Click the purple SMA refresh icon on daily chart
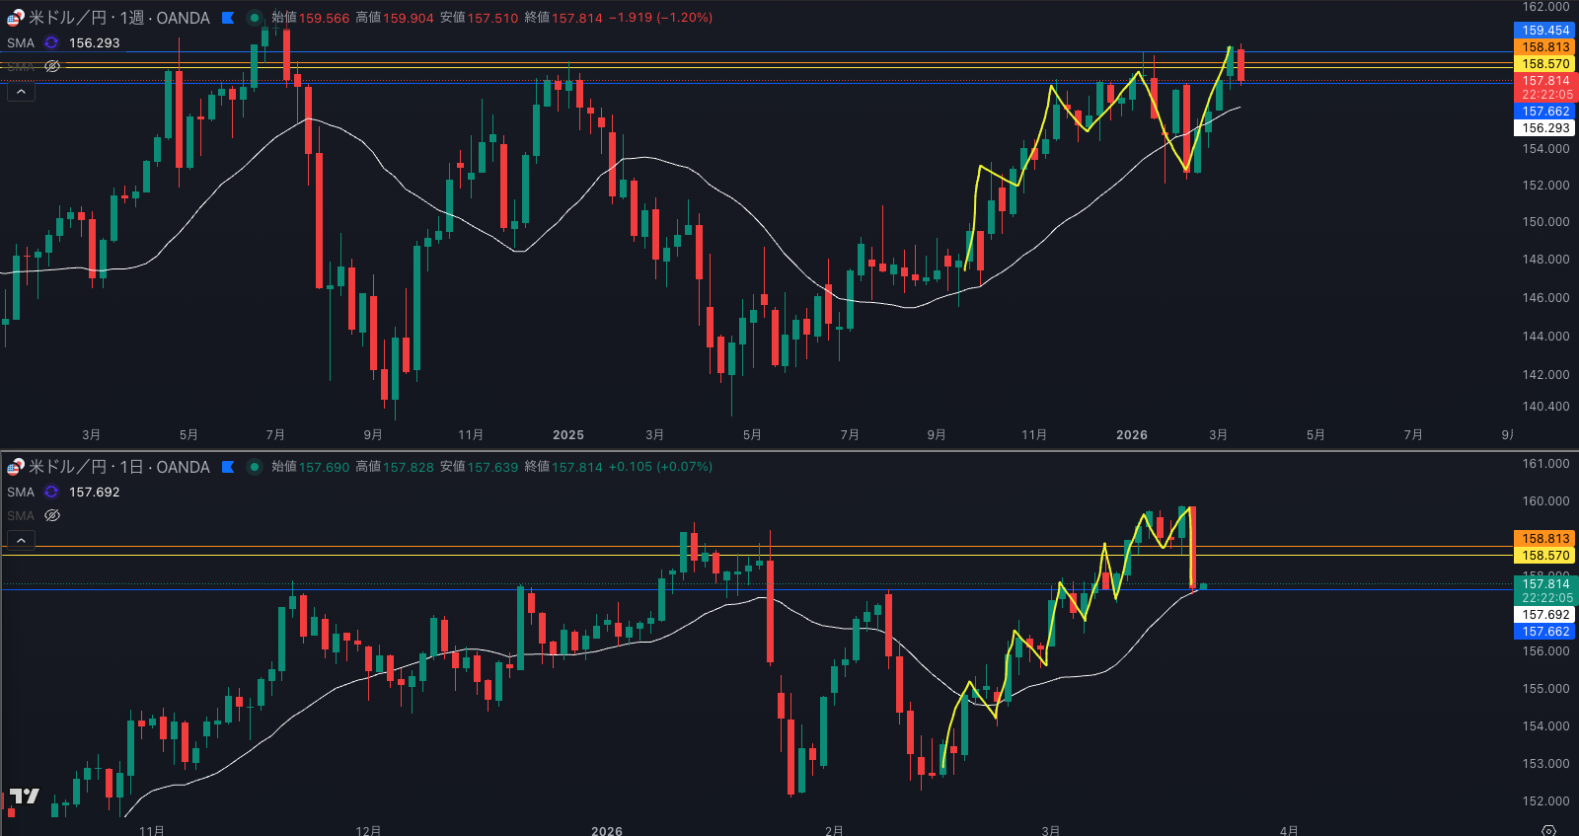 (51, 493)
